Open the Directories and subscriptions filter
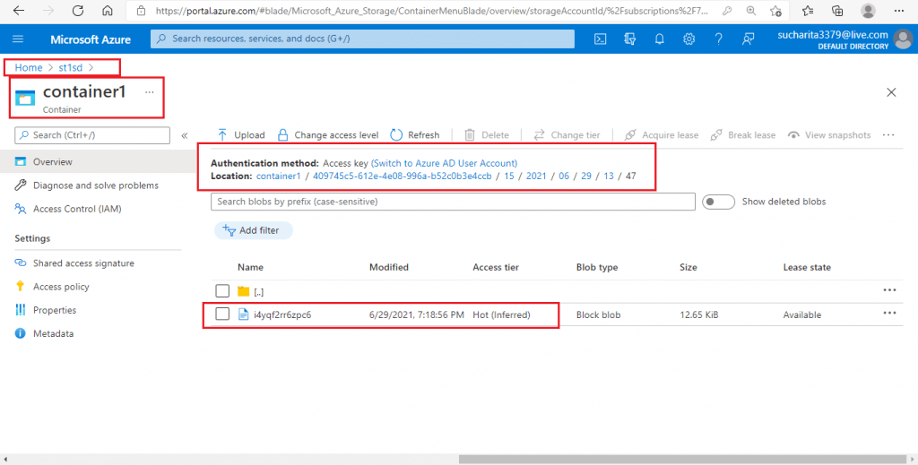 (630, 39)
